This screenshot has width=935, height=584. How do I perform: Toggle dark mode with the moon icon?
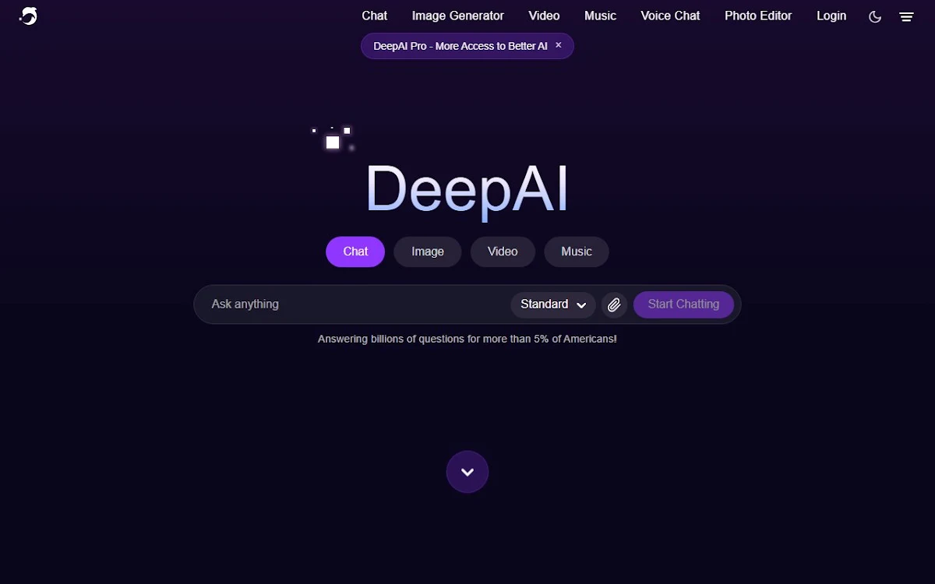click(x=875, y=16)
